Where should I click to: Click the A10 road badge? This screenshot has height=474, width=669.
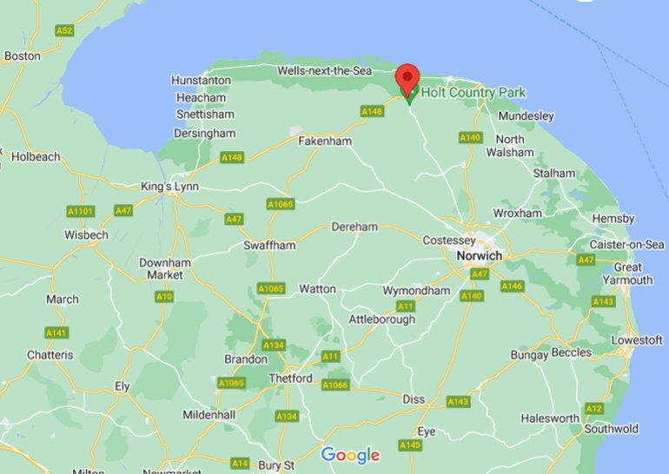point(164,297)
